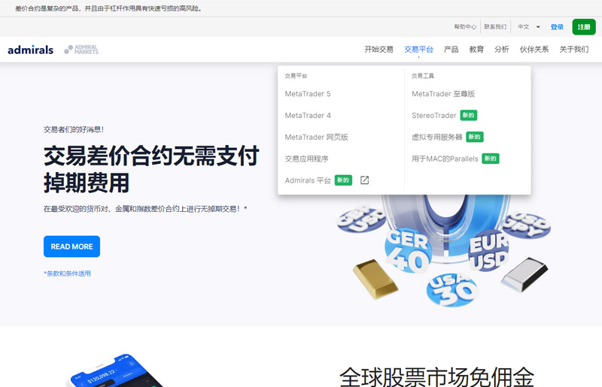The height and width of the screenshot is (387, 602).
Task: Click the Admiral Markets logo
Action: pyautogui.click(x=81, y=50)
